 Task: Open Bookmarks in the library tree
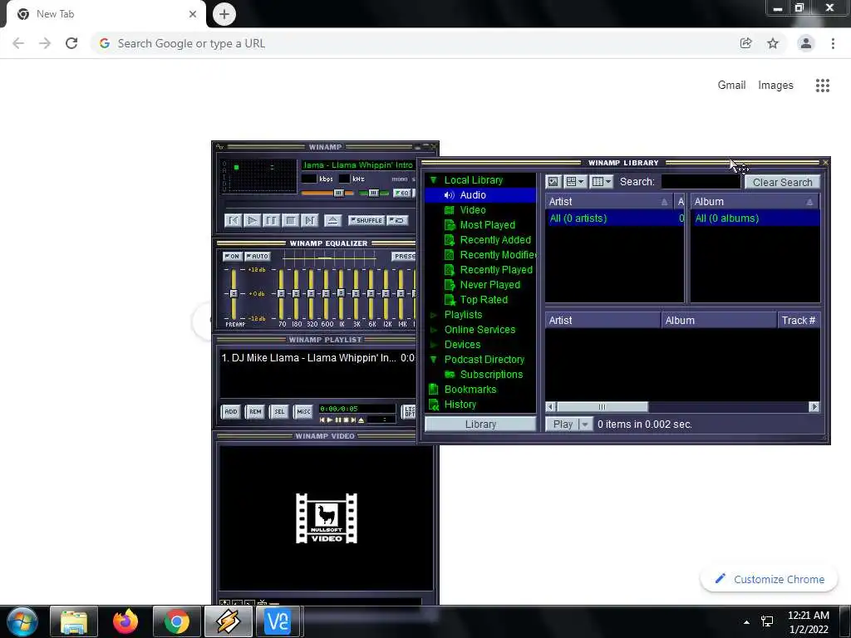[x=470, y=390]
